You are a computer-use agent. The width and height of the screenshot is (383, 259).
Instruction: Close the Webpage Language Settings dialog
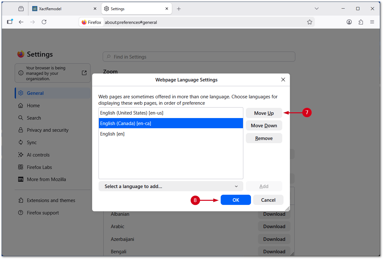tap(283, 80)
